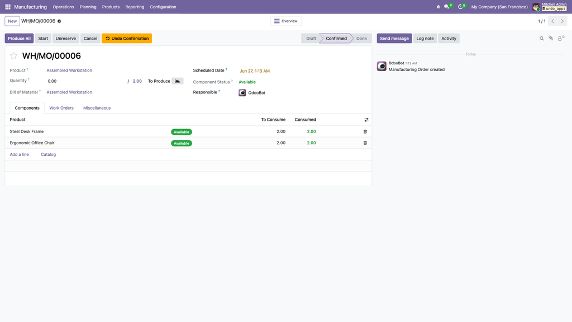Screen dimensions: 572x322
Task: Switch to the Miscellaneous tab
Action: point(97,108)
